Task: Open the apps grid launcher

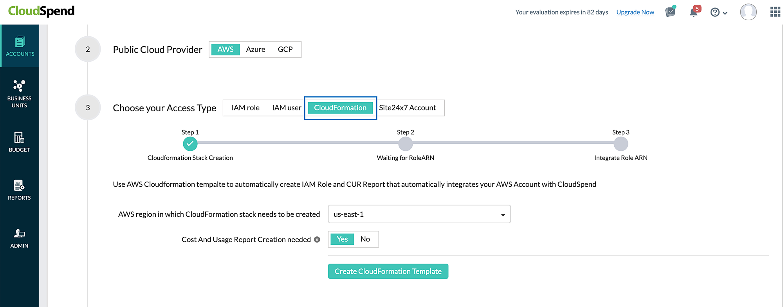Action: coord(775,12)
